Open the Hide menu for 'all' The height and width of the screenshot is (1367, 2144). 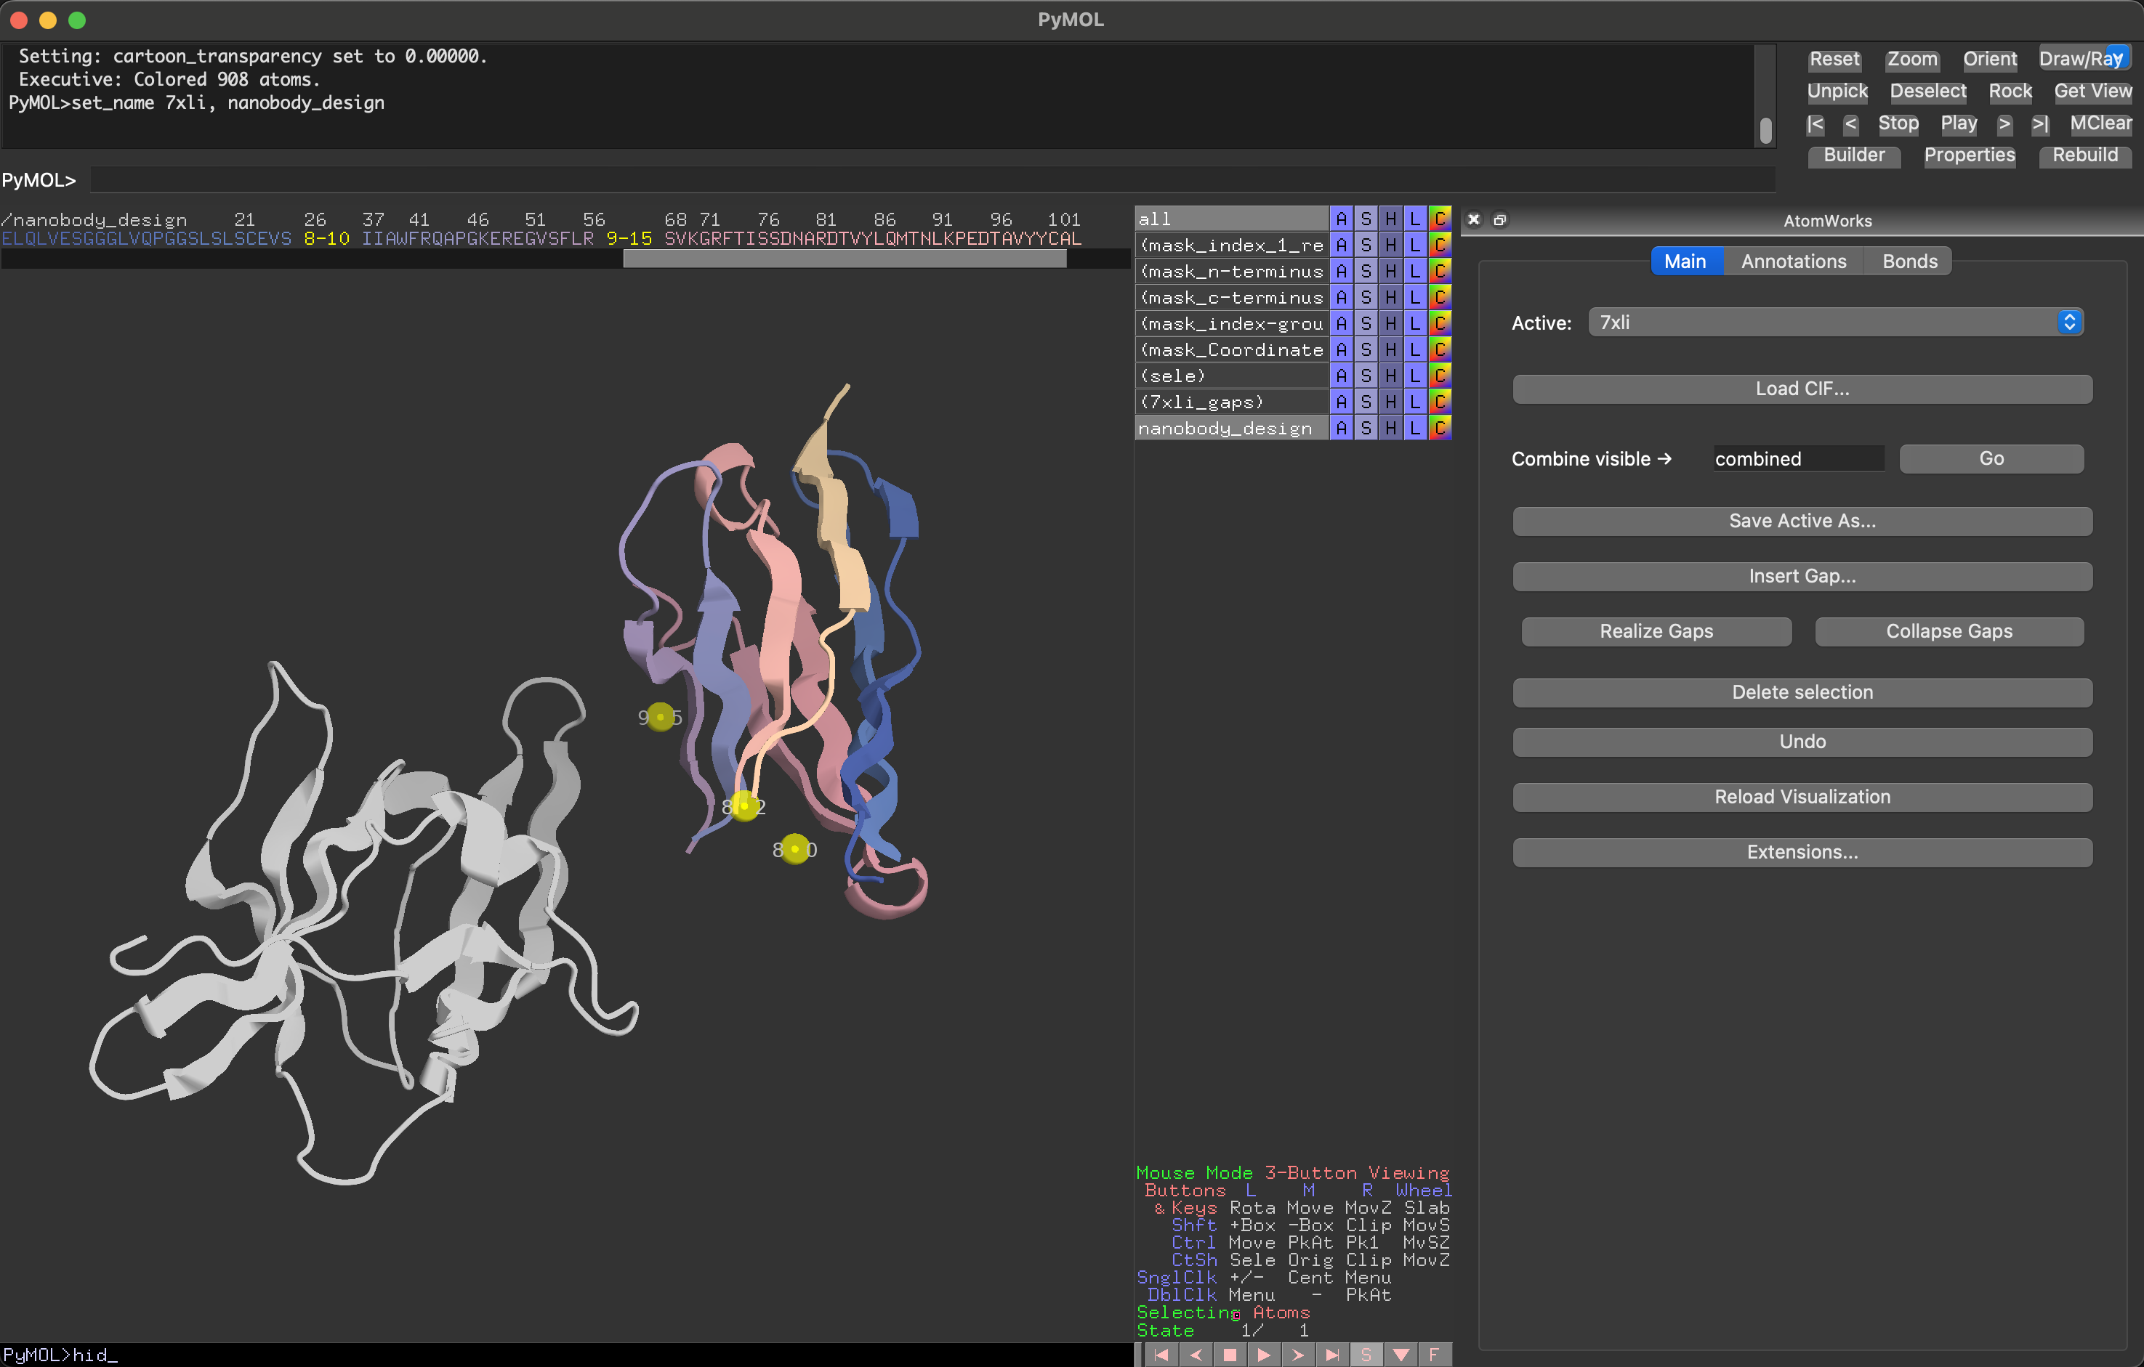click(1390, 219)
